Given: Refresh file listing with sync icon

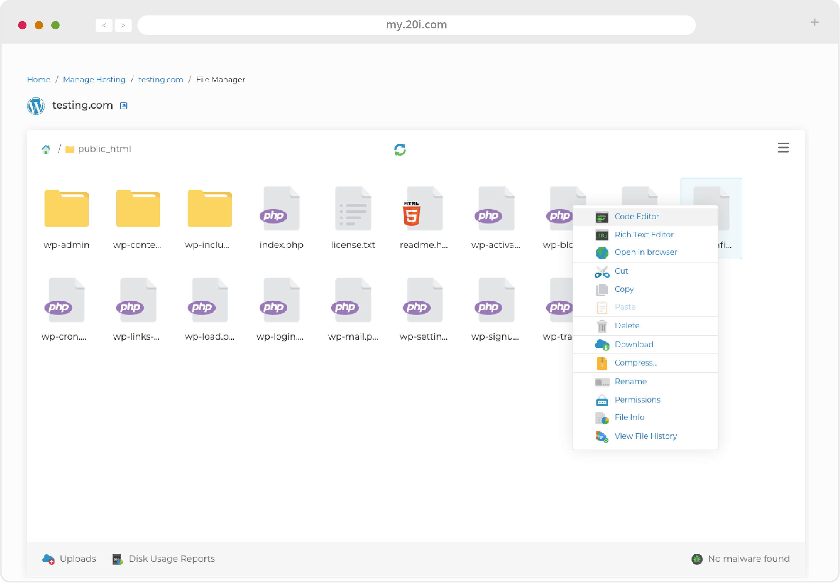Looking at the screenshot, I should [400, 149].
